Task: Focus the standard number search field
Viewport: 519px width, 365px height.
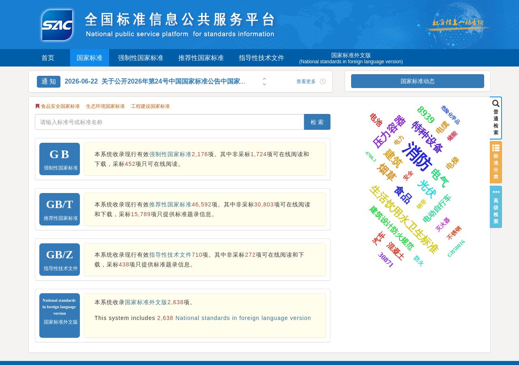Action: 169,122
